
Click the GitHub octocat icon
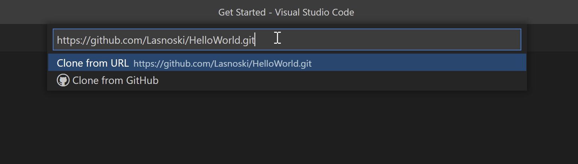click(x=63, y=80)
